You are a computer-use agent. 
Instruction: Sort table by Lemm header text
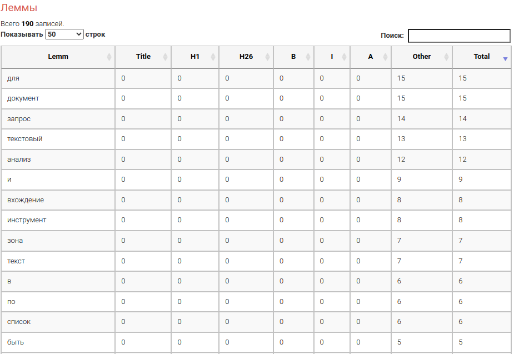58,57
